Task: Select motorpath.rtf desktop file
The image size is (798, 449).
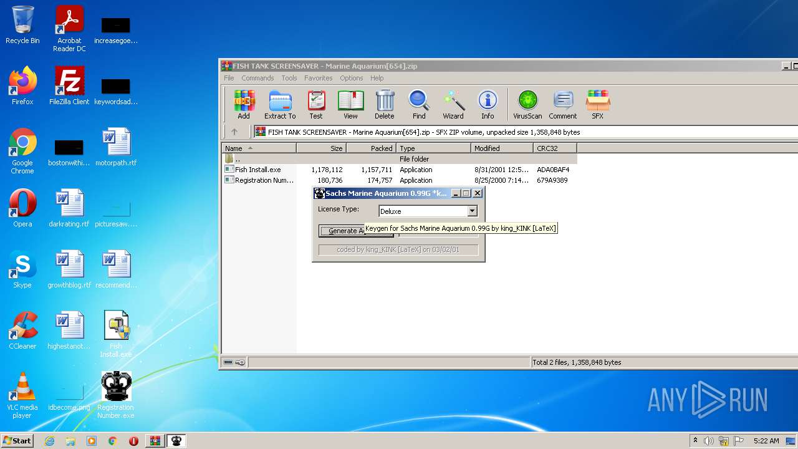Action: coord(116,147)
